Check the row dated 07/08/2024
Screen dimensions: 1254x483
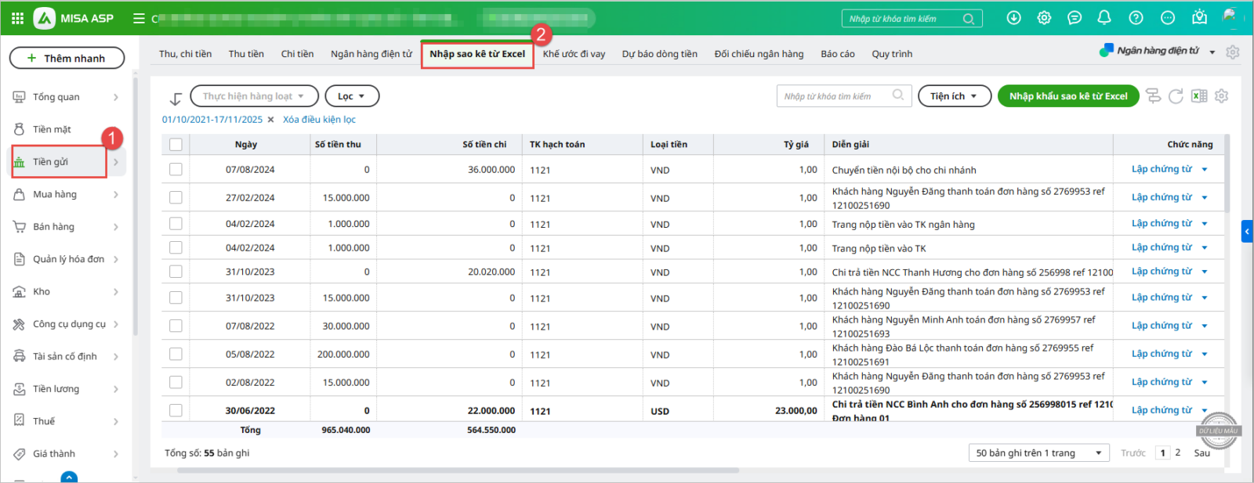tap(176, 170)
